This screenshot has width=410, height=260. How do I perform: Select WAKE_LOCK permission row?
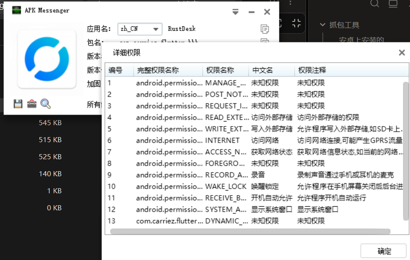(x=254, y=186)
